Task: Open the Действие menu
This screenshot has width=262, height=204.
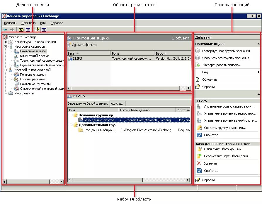Action: click(x=28, y=23)
